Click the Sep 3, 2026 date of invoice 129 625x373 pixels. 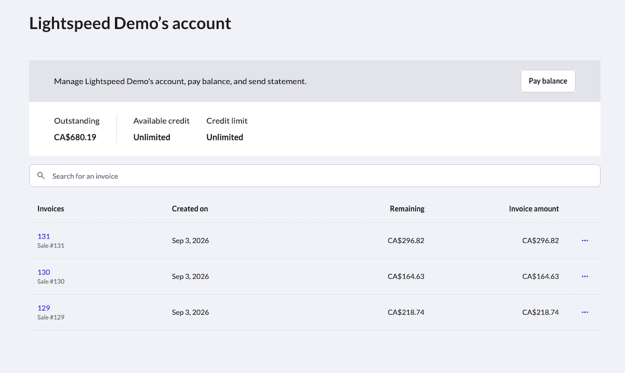point(191,313)
